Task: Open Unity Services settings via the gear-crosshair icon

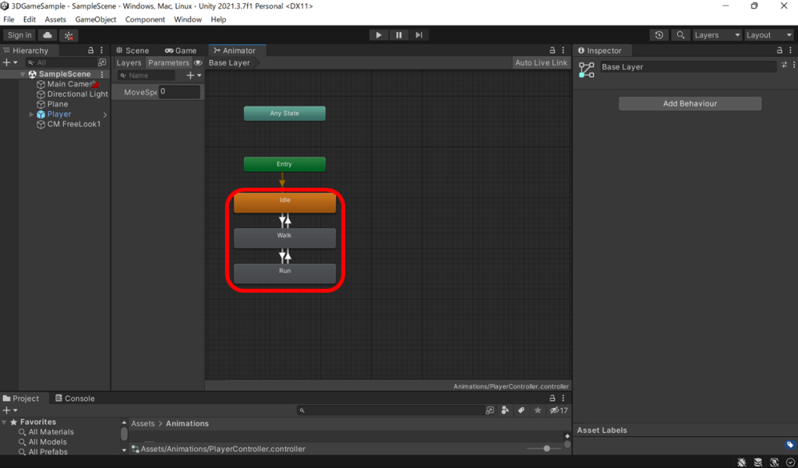Action: pyautogui.click(x=68, y=34)
